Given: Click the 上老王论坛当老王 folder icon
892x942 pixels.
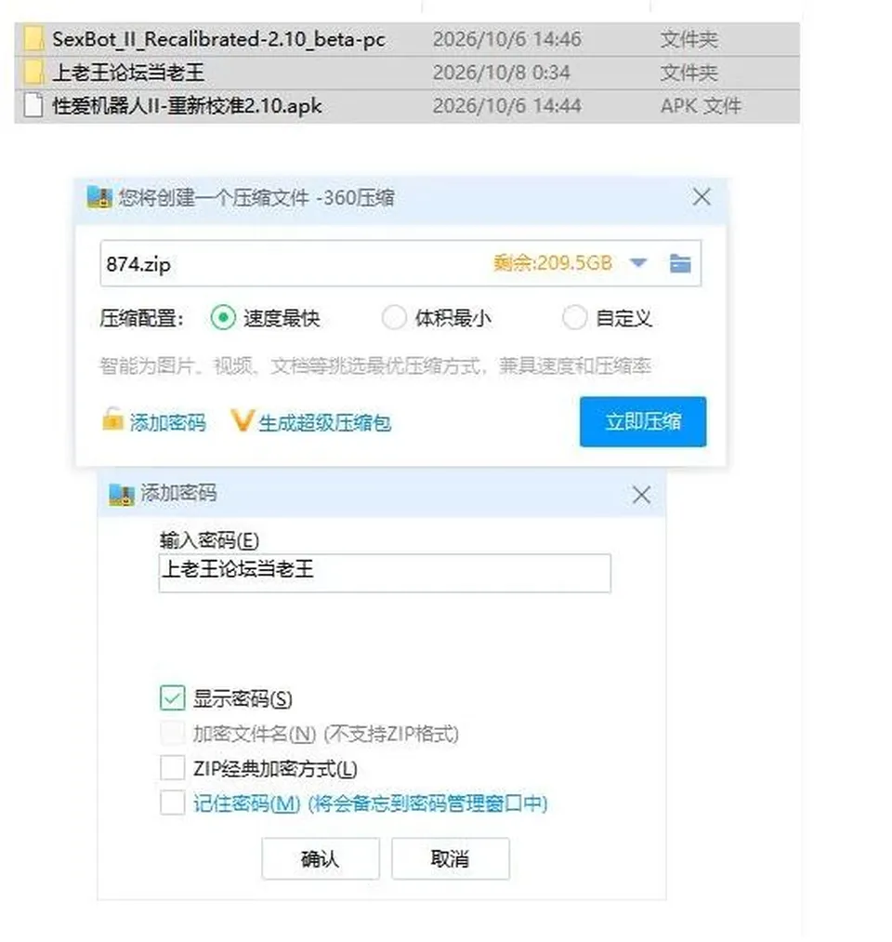Looking at the screenshot, I should [x=33, y=73].
